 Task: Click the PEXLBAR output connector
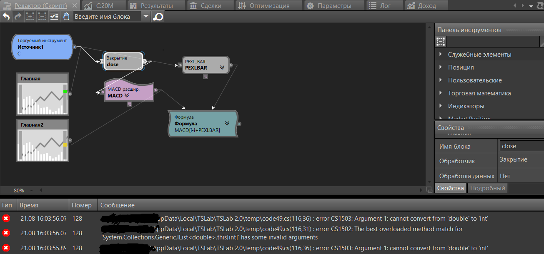[231, 65]
